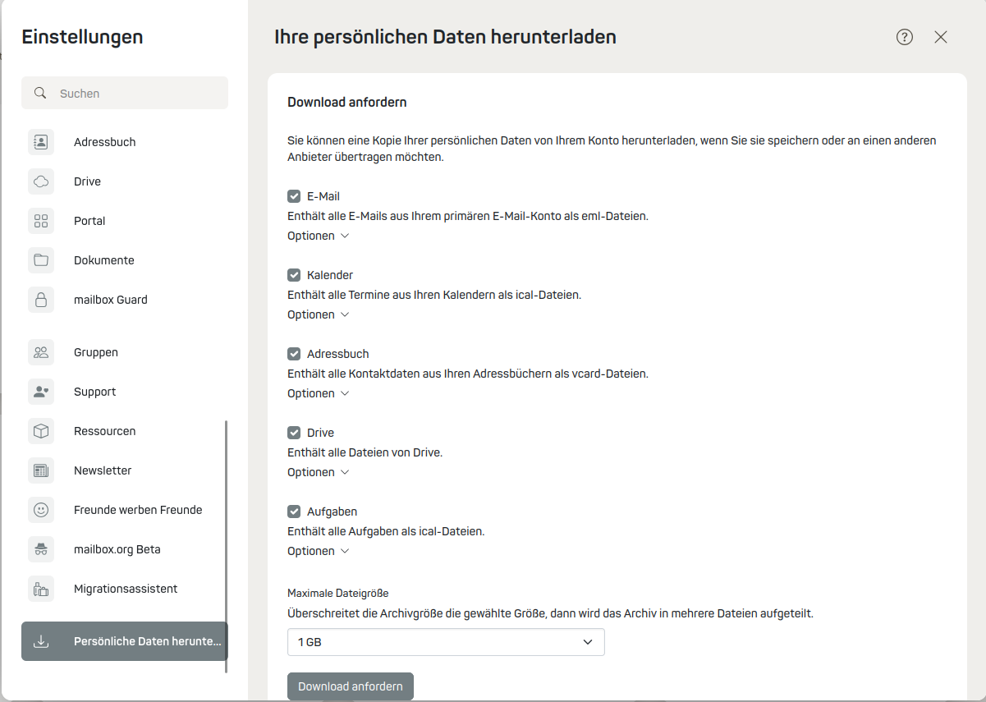Click into the Suchen search field
Image resolution: width=986 pixels, height=702 pixels.
tap(125, 93)
